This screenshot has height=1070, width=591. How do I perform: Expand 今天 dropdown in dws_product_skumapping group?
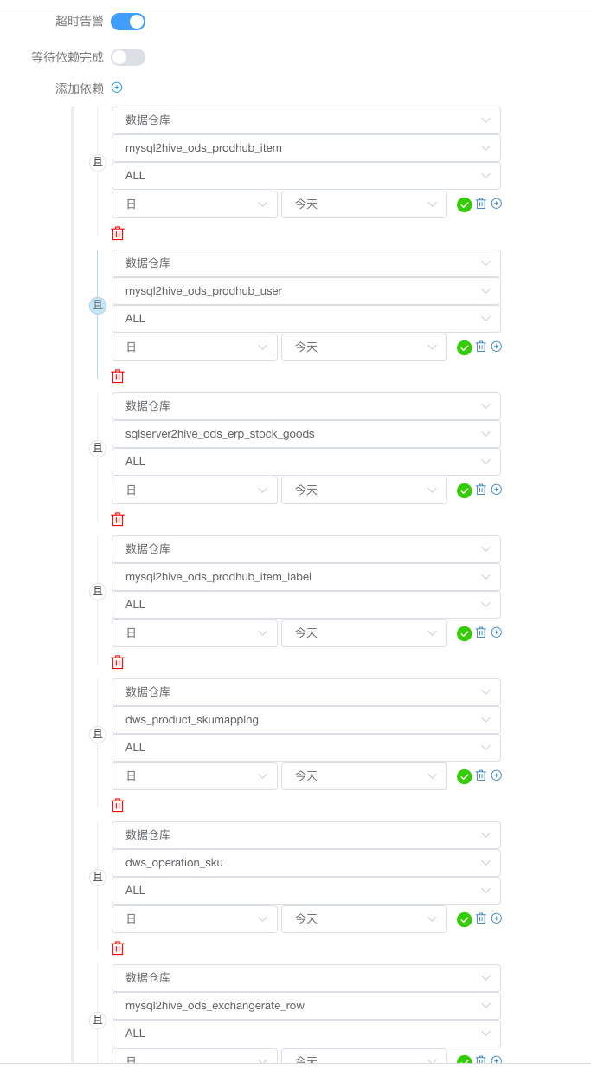tap(364, 776)
